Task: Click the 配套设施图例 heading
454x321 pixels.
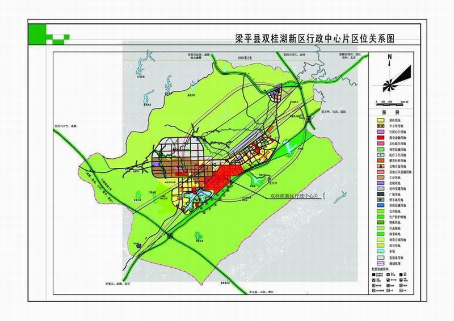Action: point(380,269)
